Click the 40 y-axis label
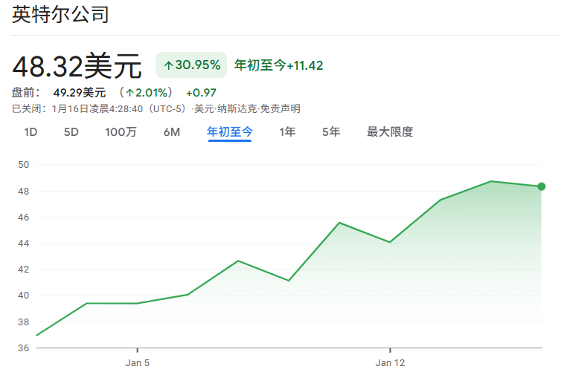The width and height of the screenshot is (561, 375). point(24,296)
